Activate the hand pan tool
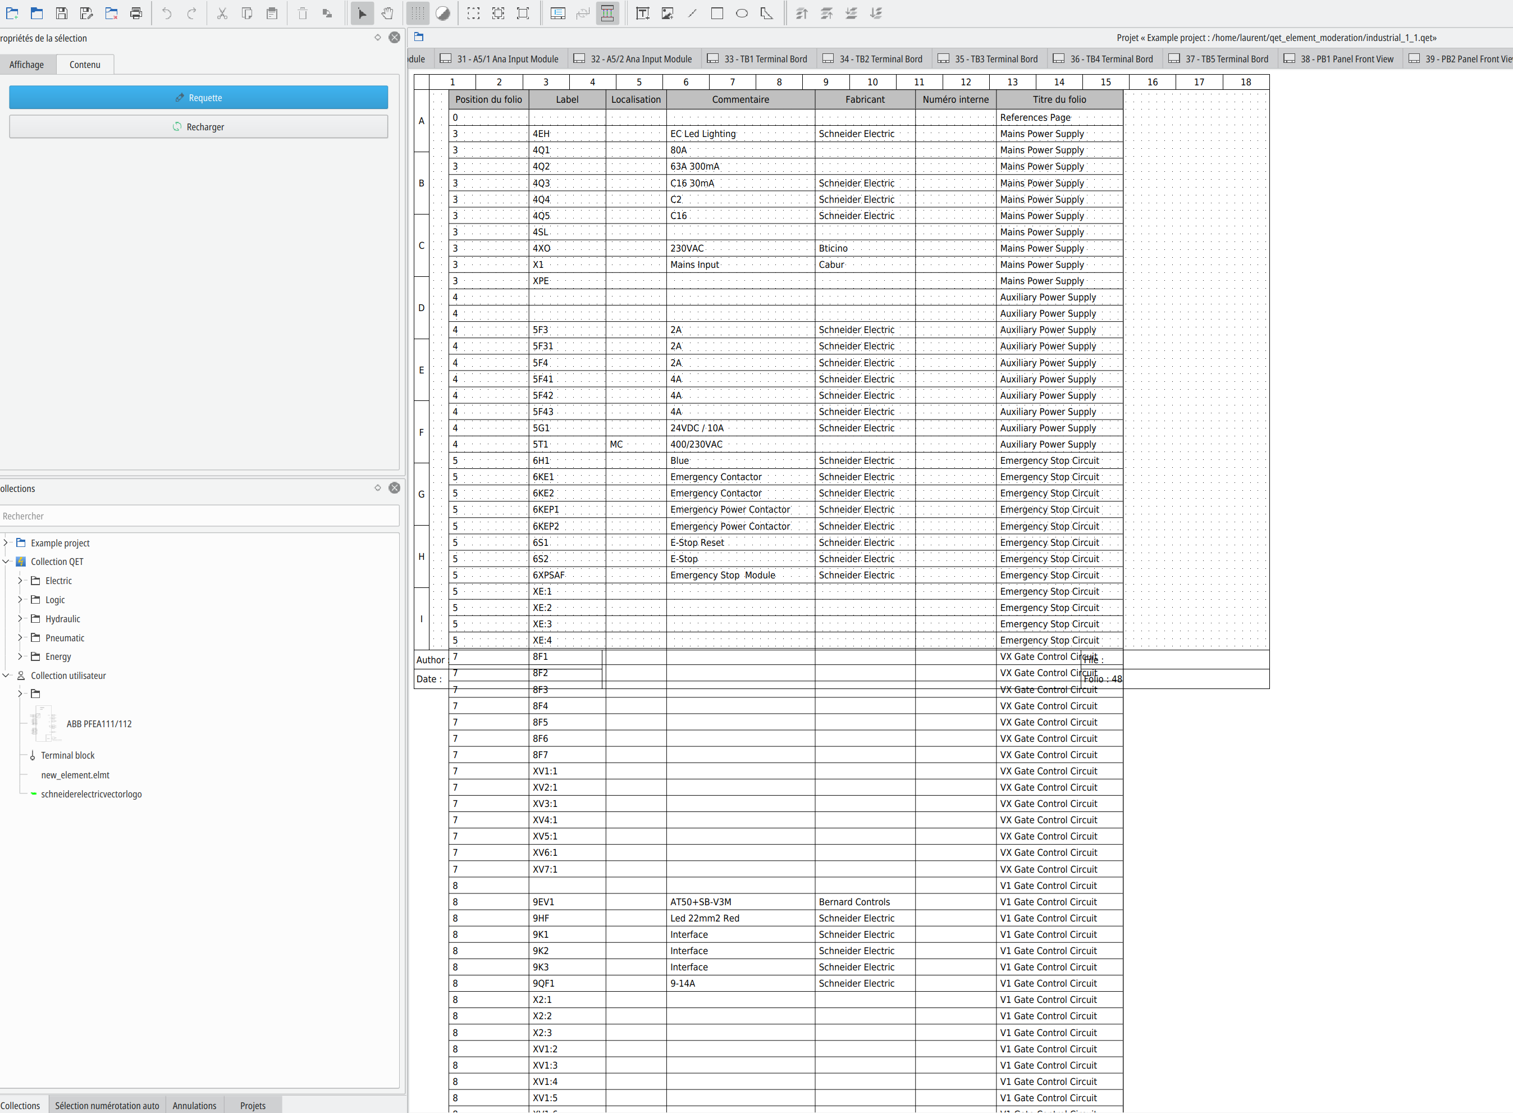1513x1113 pixels. tap(387, 13)
